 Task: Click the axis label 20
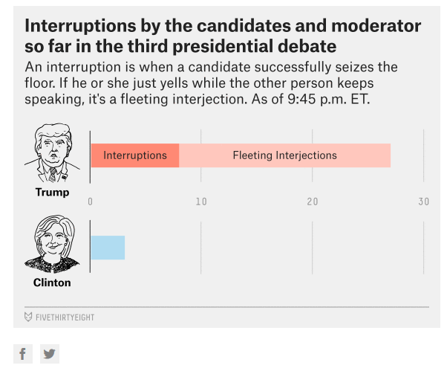313,201
